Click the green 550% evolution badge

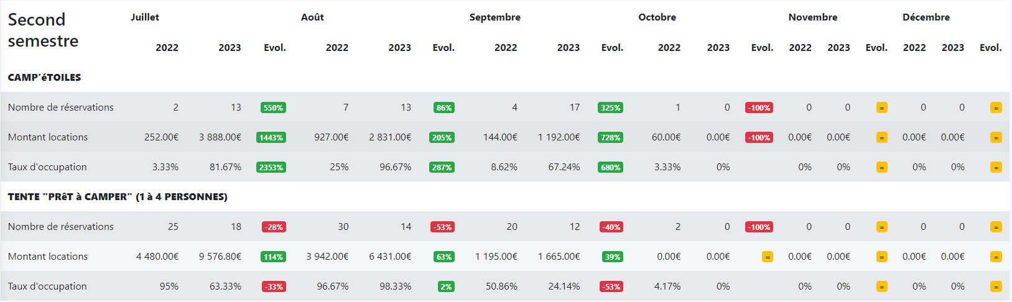(x=273, y=108)
